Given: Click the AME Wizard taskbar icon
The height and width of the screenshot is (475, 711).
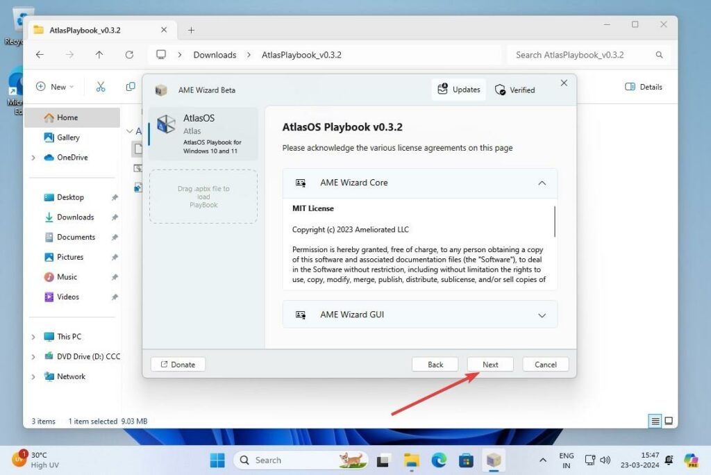Looking at the screenshot, I should (493, 460).
